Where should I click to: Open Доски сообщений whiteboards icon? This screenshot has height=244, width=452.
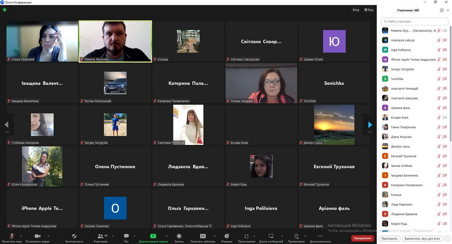[x=271, y=236]
